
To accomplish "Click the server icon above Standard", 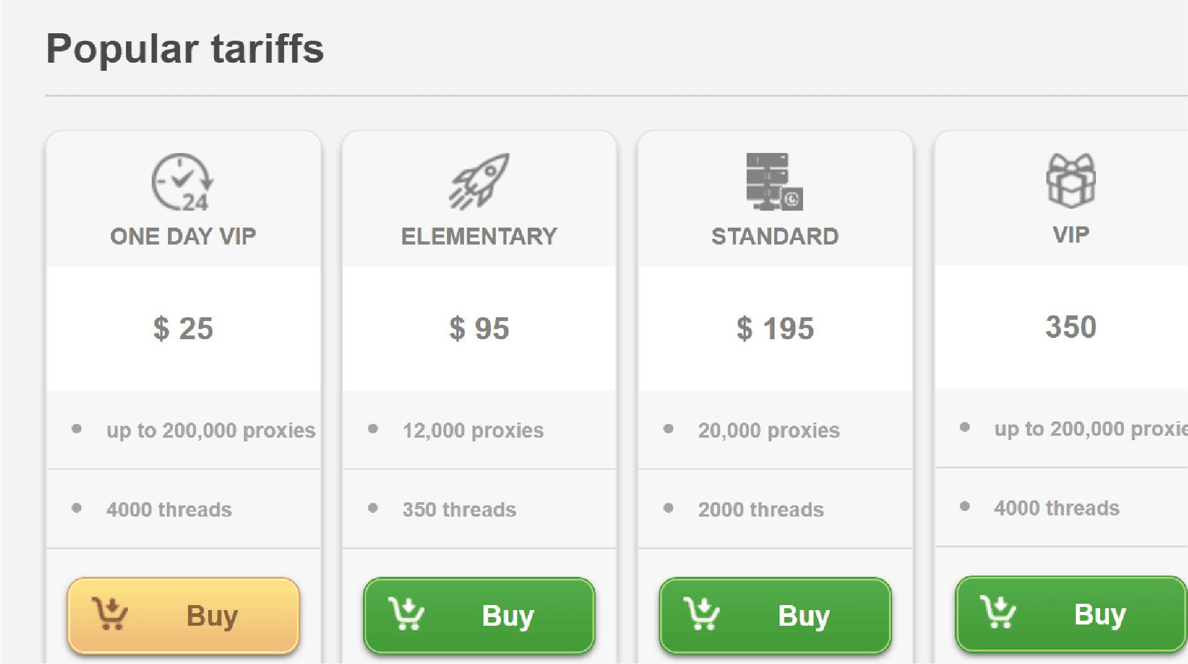I will click(774, 181).
